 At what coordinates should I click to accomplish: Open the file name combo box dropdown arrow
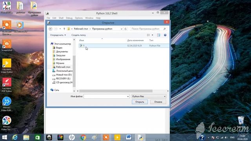click(x=128, y=96)
